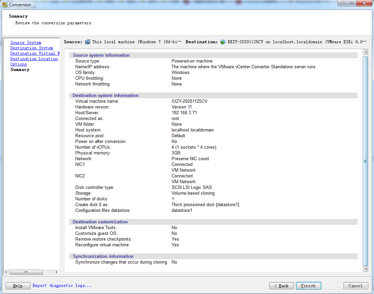The height and width of the screenshot is (294, 374).
Task: Click sidebar horizontal scroll left arrow
Action: (6, 272)
